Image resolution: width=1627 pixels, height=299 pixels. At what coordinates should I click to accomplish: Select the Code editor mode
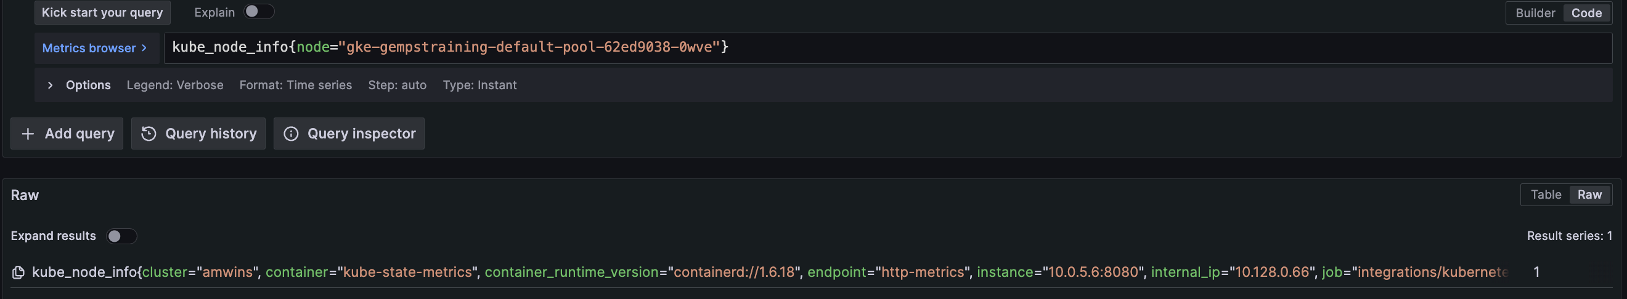point(1586,13)
